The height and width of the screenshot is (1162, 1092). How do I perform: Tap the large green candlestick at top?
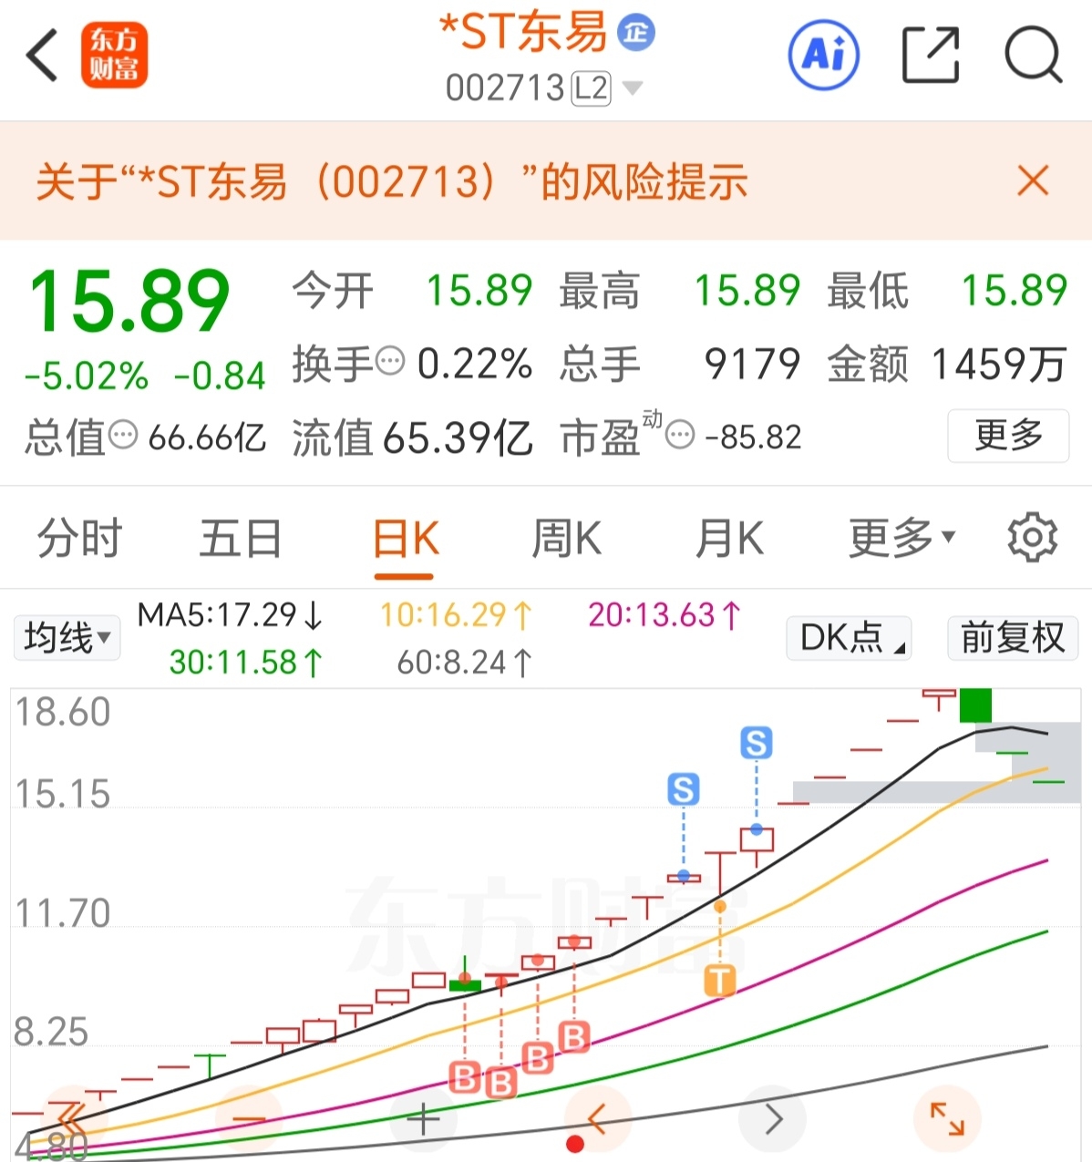pyautogui.click(x=975, y=705)
